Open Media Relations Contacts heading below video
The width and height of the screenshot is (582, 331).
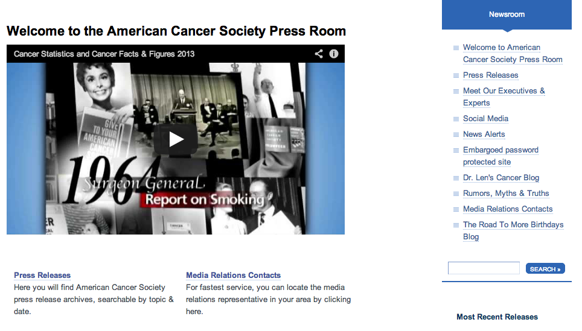pos(233,276)
